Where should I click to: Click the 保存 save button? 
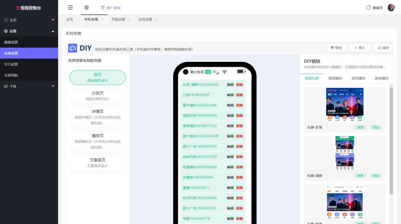coord(383,48)
